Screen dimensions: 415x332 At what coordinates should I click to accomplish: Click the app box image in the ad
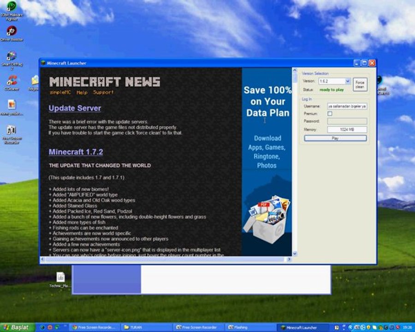pos(266,220)
